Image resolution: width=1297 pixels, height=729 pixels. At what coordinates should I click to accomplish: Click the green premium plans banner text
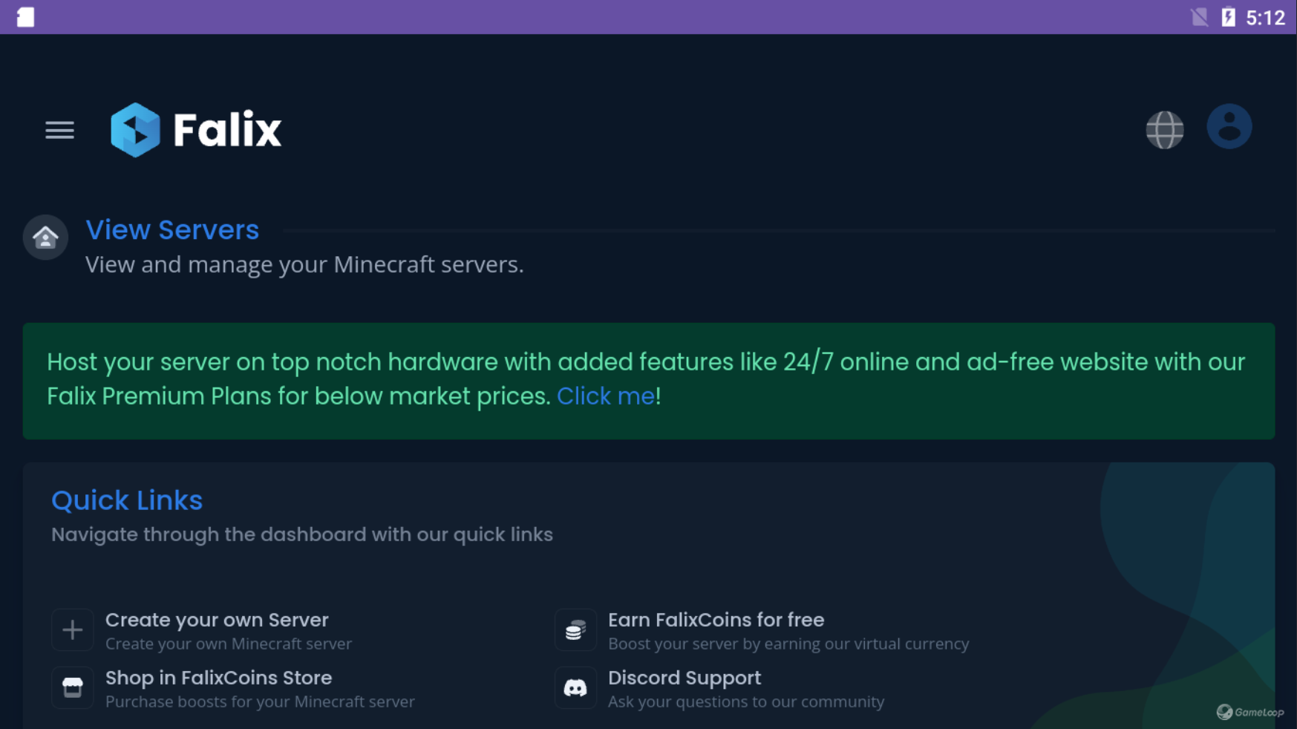[646, 379]
